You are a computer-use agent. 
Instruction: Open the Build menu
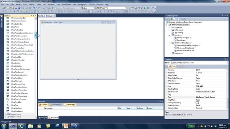[25, 5]
